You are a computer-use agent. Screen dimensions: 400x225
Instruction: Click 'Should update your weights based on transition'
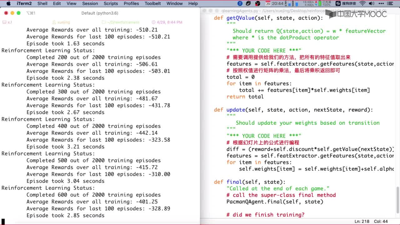pos(307,123)
